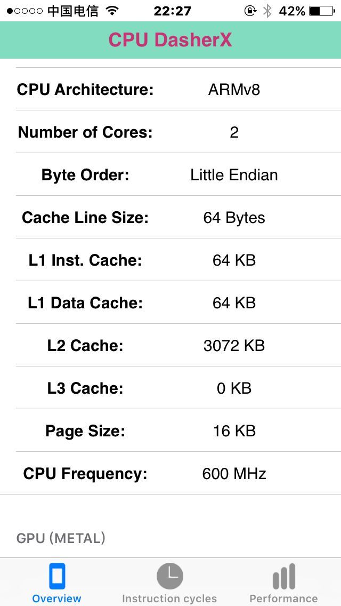Viewport: 341px width, 606px height.
Task: Tap the CPU DasherX title
Action: coord(170,40)
